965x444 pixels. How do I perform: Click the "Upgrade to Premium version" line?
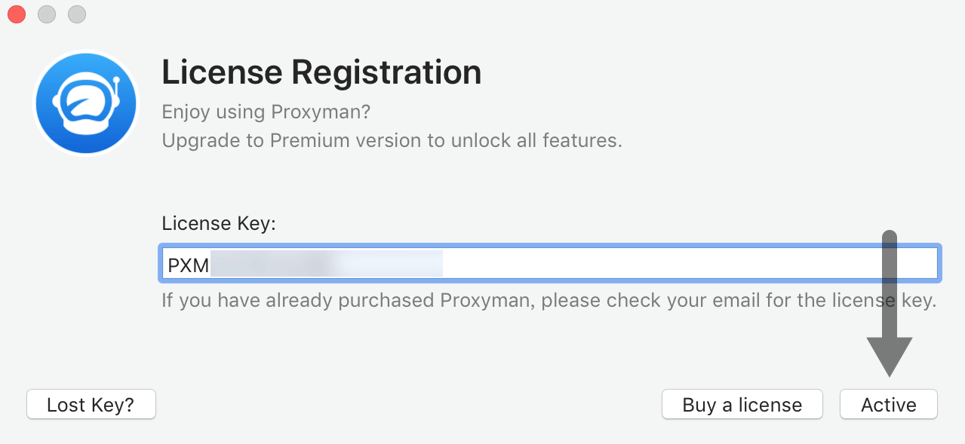click(392, 140)
